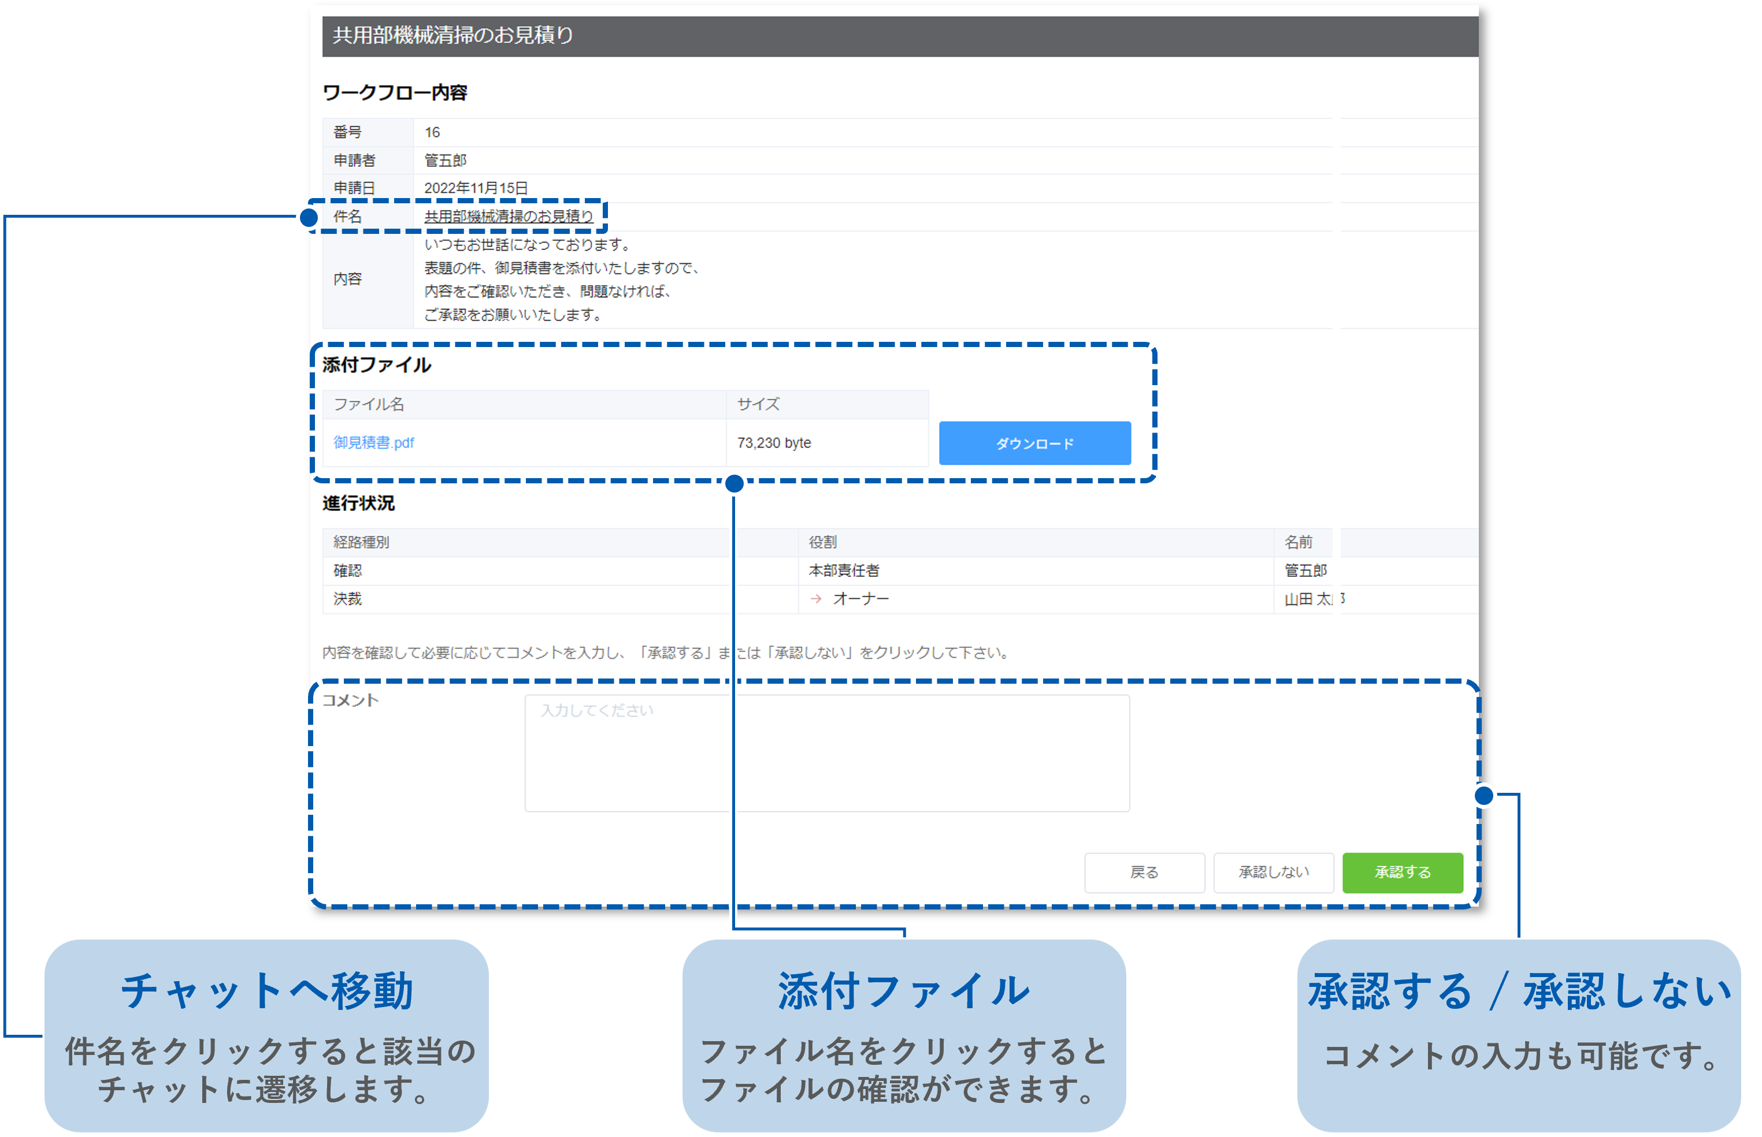Click the 73,230 byte file size cell
Screen dimensions: 1762x1137
(773, 443)
